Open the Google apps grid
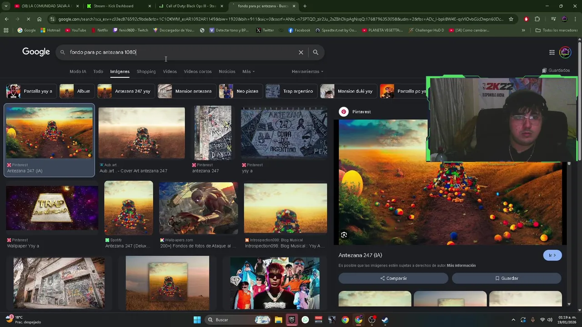The height and width of the screenshot is (327, 582). click(552, 52)
